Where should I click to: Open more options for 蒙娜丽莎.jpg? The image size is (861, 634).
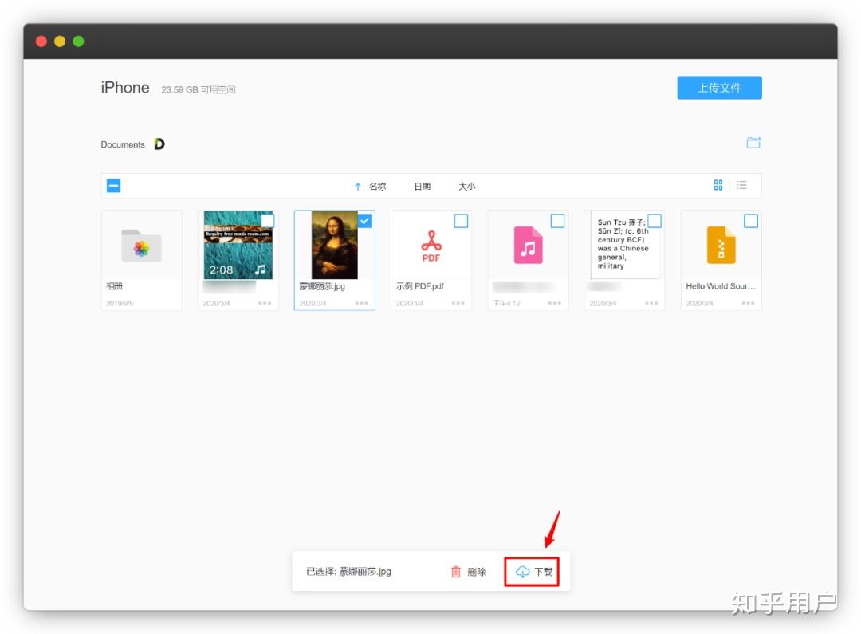point(361,303)
